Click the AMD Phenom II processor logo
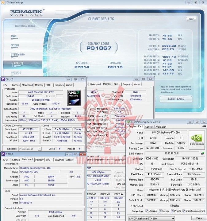Screen dimensions: 207x221 point(74,98)
